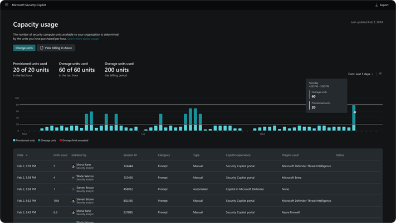The width and height of the screenshot is (396, 223).
Task: Click the external link icon on View billing
Action: coord(42,48)
